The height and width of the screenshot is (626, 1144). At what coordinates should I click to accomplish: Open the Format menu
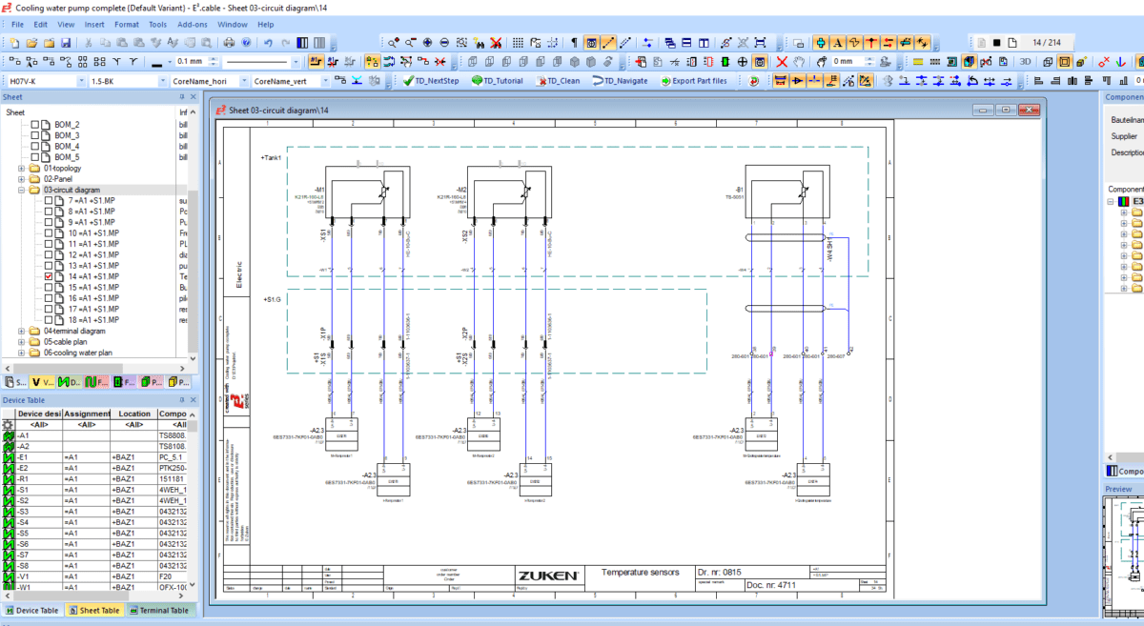(x=126, y=24)
